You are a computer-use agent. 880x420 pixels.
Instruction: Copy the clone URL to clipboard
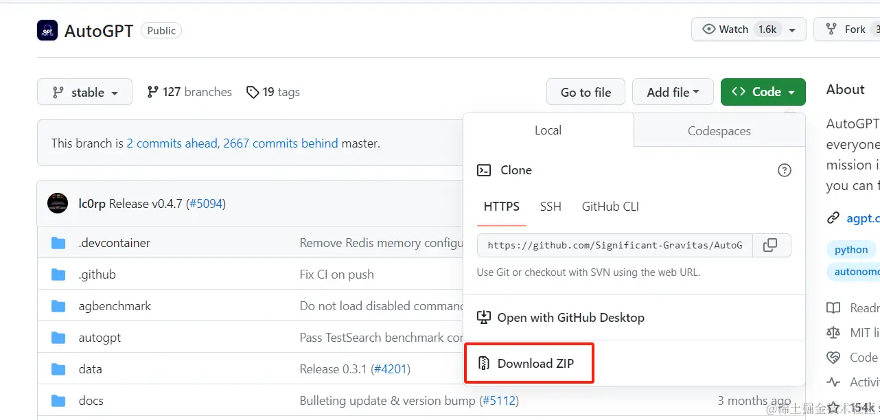tap(772, 245)
